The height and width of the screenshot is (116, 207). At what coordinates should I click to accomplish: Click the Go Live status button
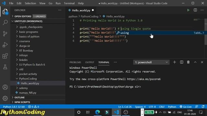(x=186, y=107)
